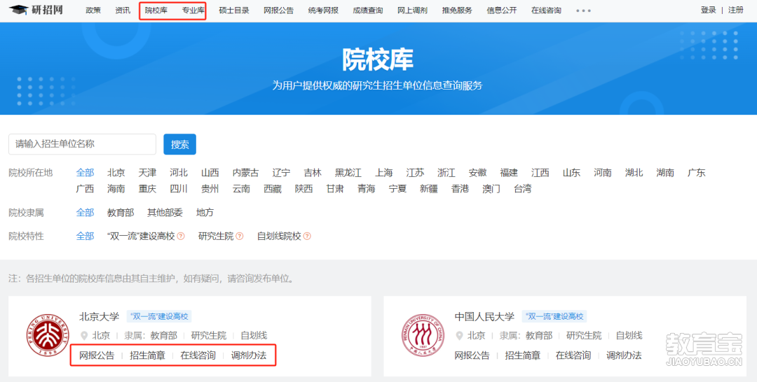Click the three-dot more menu in navigation
757x382 pixels.
(583, 10)
